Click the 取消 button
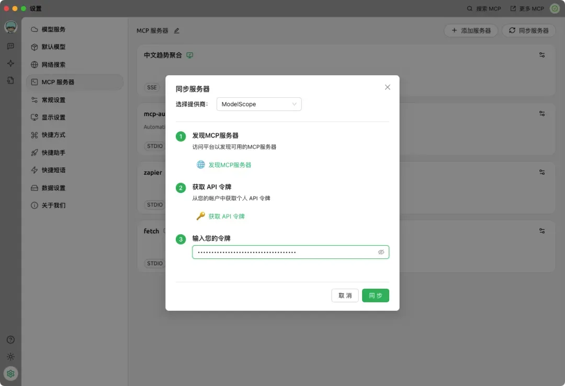The image size is (565, 386). pos(345,296)
